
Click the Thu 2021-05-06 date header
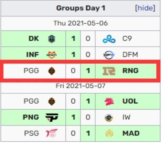click(x=81, y=23)
